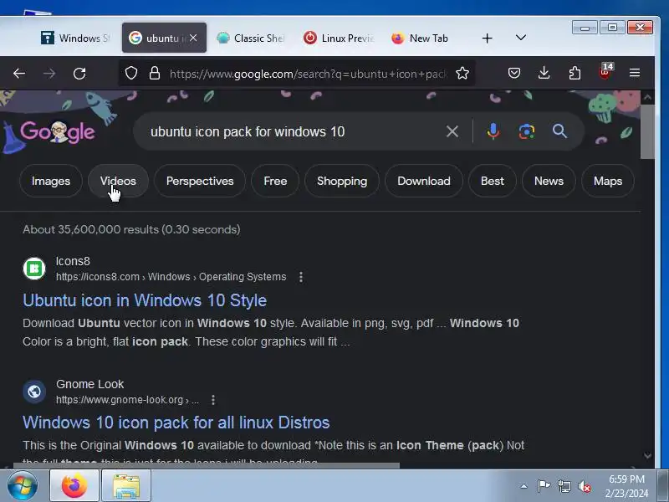
Task: Select the News filter chip
Action: (x=549, y=181)
